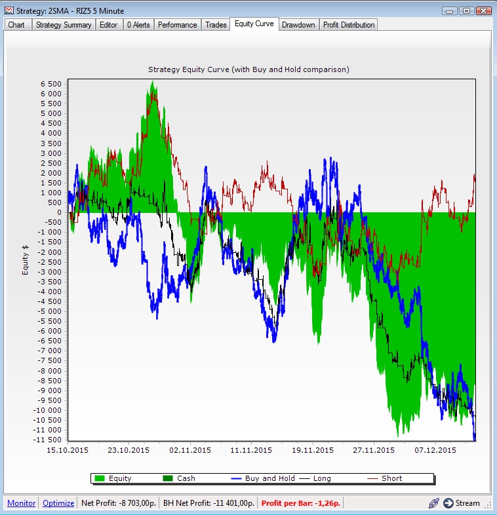The height and width of the screenshot is (515, 497).
Task: Click the status bar resize grip
Action: click(489, 506)
